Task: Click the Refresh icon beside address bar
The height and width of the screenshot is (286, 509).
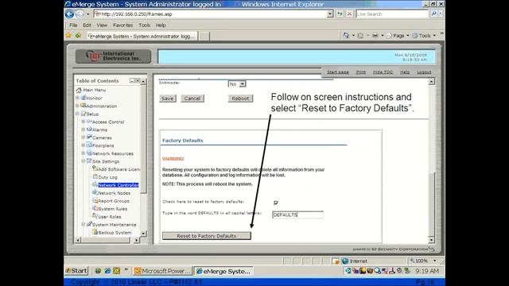Action: (340, 14)
